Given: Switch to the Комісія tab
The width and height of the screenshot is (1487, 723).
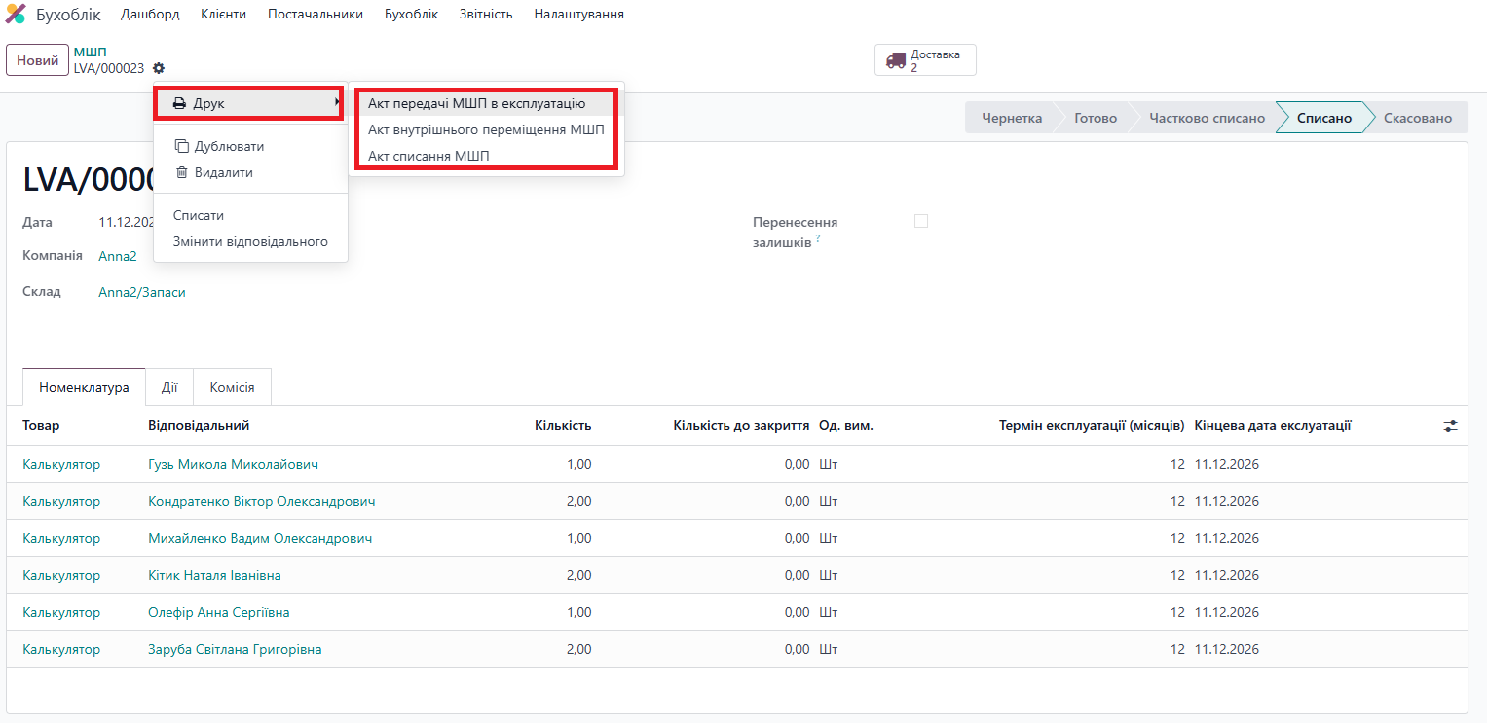Looking at the screenshot, I should click(232, 387).
